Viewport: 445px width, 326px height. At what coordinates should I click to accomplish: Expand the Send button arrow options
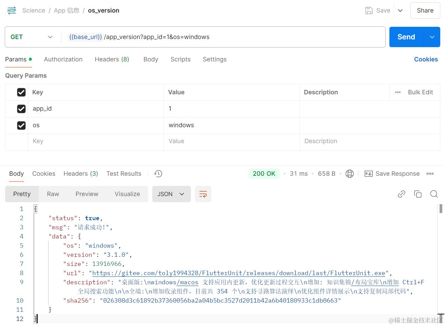[432, 37]
